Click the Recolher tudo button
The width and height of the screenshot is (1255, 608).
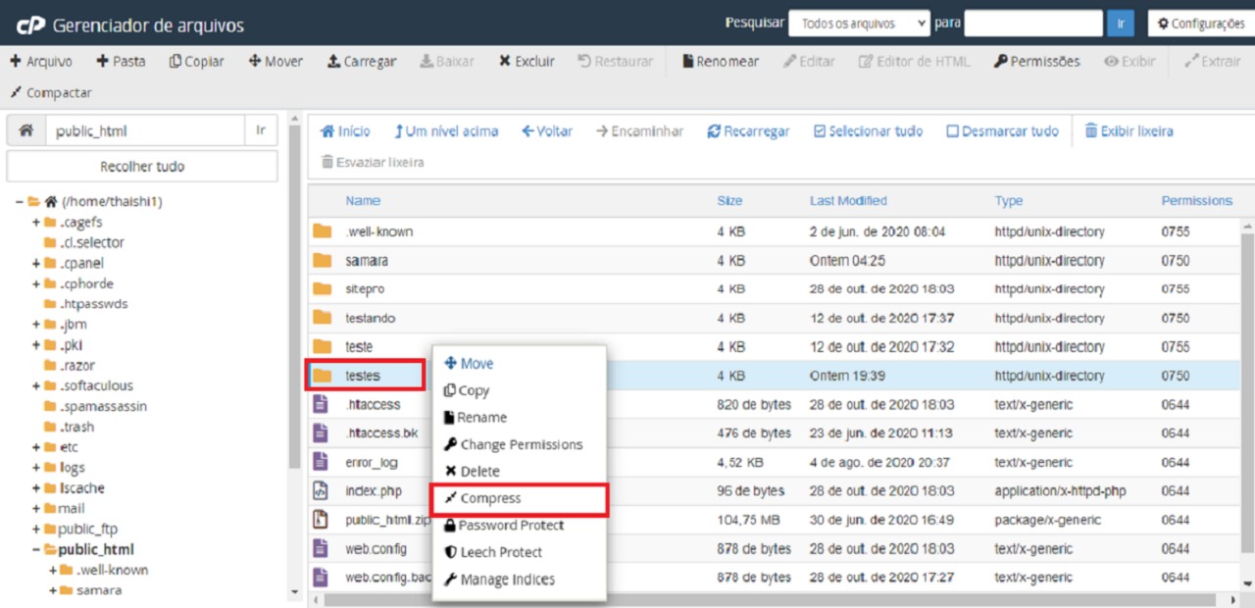[x=142, y=167]
